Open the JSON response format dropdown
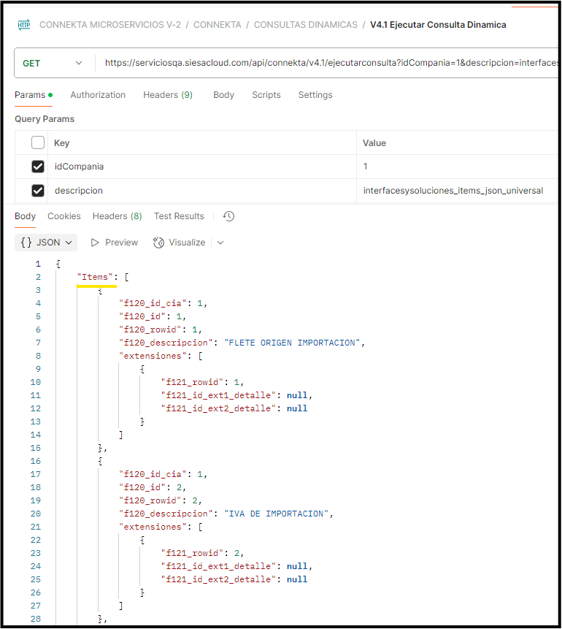 point(46,243)
